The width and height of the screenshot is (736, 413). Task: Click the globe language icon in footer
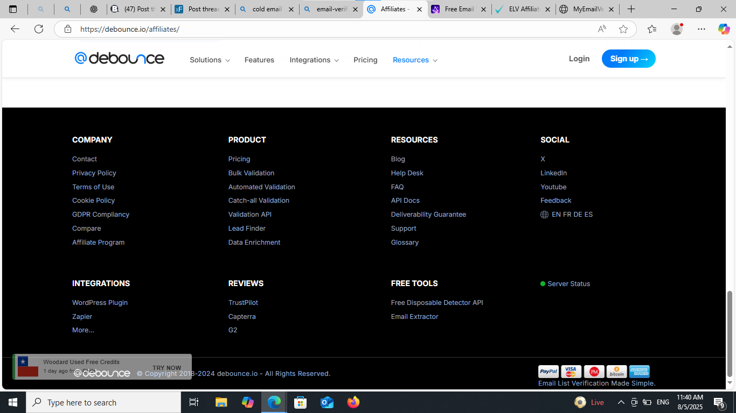click(x=544, y=215)
